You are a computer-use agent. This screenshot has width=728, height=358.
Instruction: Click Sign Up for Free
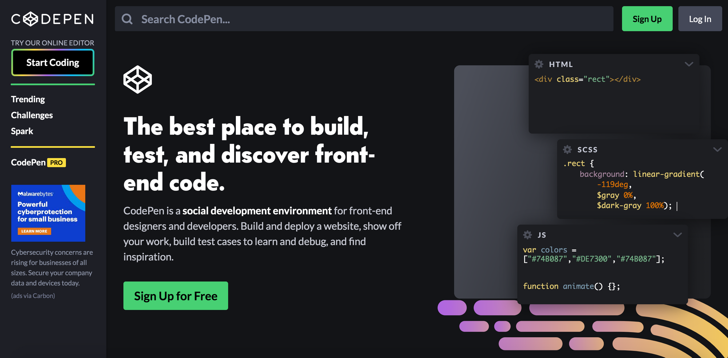tap(175, 296)
